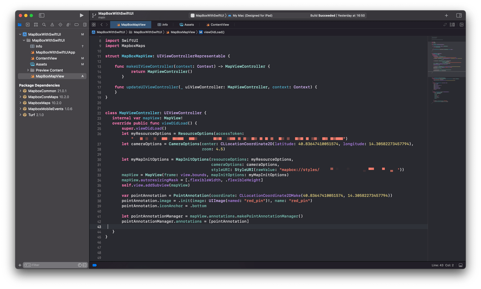Collapse the MapBoxWithSwiftUI project group
The width and height of the screenshot is (481, 289).
pos(20,34)
